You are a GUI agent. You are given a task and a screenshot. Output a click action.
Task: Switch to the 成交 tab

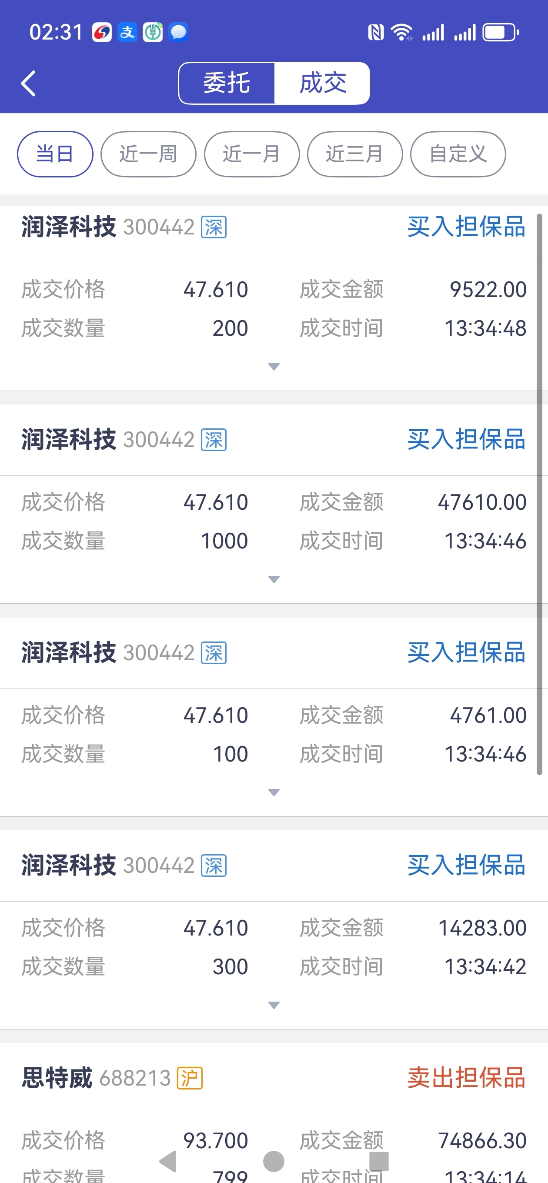322,83
